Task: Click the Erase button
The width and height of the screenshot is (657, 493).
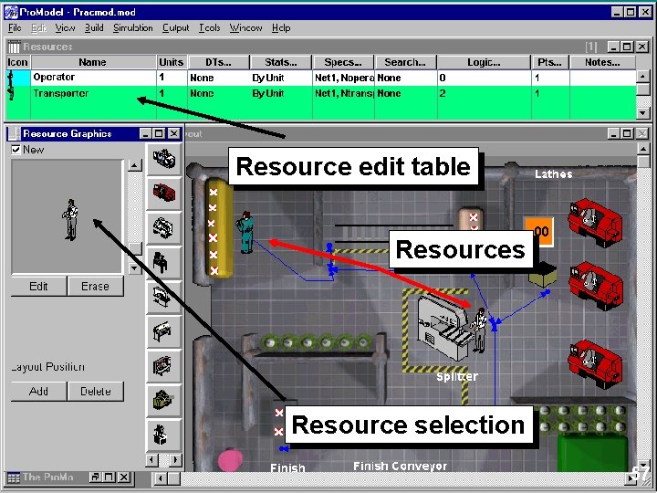Action: click(x=95, y=287)
